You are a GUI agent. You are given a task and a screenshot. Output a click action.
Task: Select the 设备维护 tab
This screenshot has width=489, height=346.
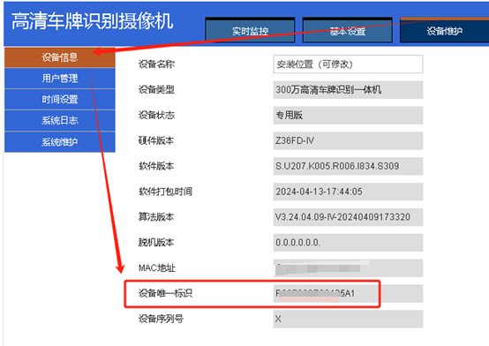point(444,30)
